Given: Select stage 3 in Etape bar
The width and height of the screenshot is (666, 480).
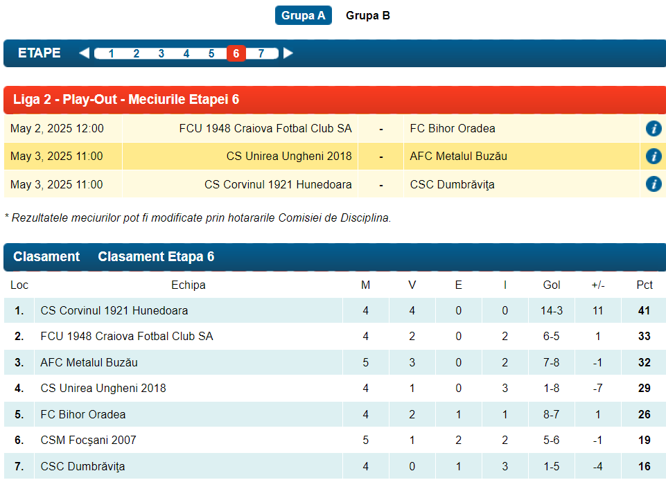Looking at the screenshot, I should point(161,54).
